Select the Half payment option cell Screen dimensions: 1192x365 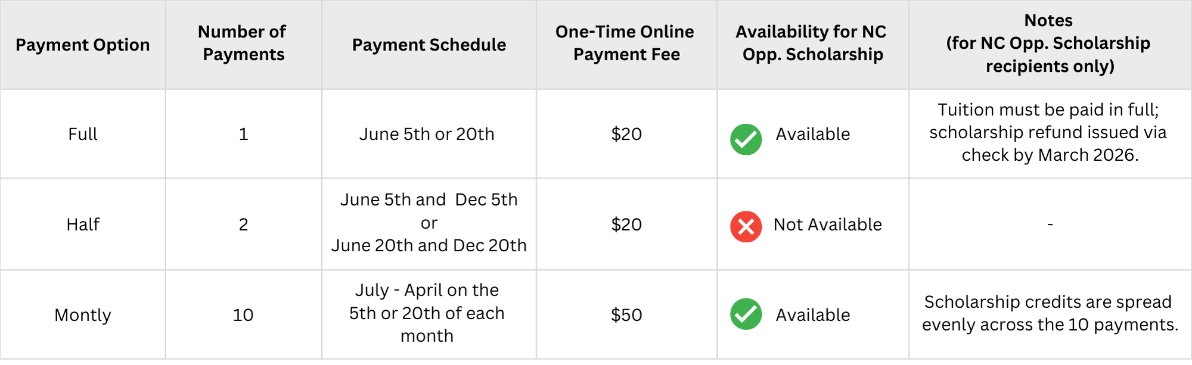pos(83,224)
